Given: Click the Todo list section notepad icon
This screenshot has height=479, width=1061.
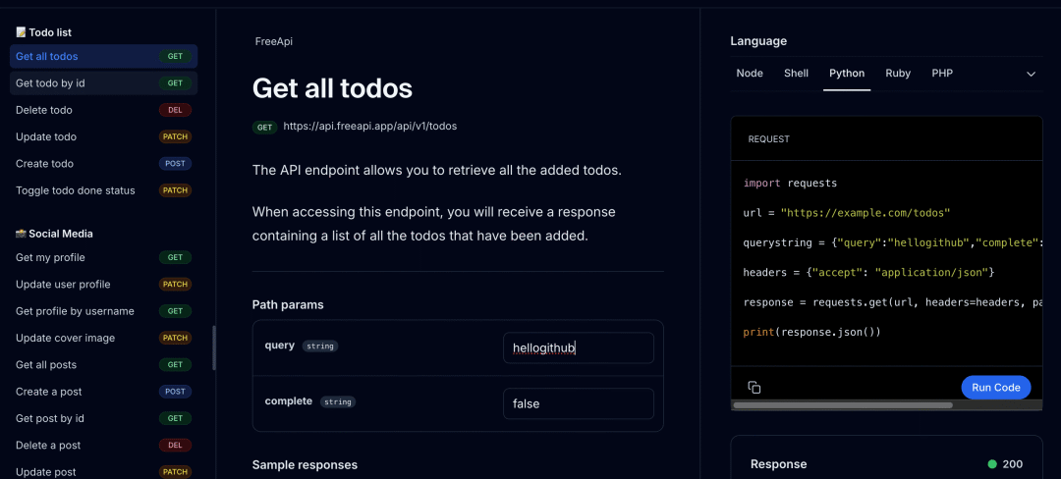Looking at the screenshot, I should pos(21,32).
